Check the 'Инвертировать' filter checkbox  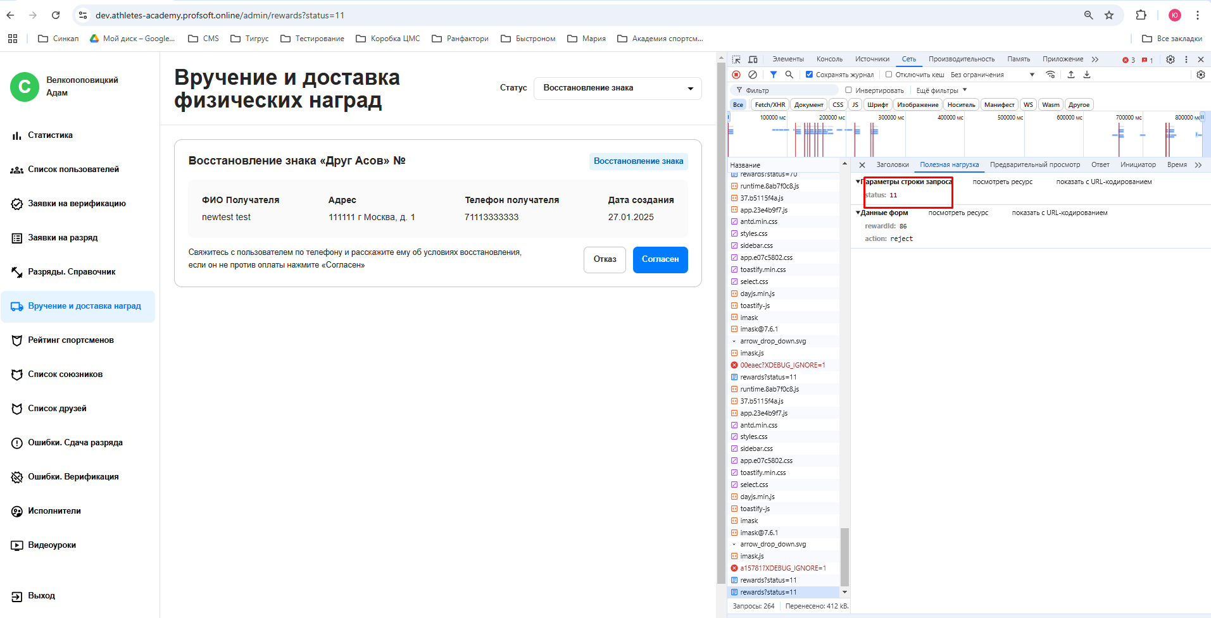click(849, 90)
